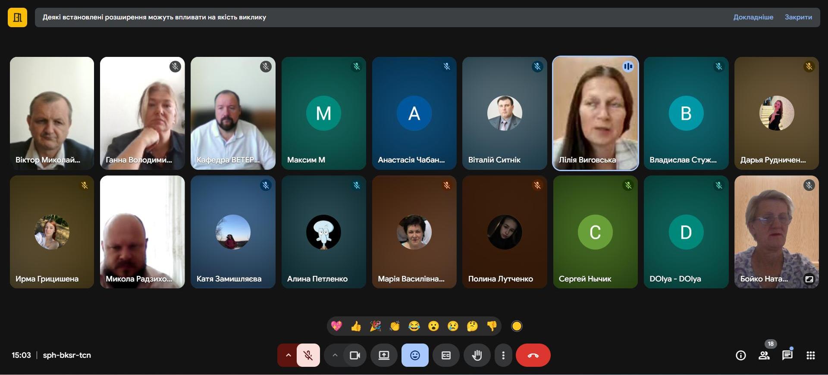Open the activities grid menu
The width and height of the screenshot is (828, 375).
(811, 355)
